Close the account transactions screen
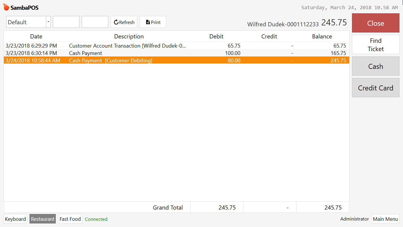Image resolution: width=403 pixels, height=227 pixels. tap(376, 23)
